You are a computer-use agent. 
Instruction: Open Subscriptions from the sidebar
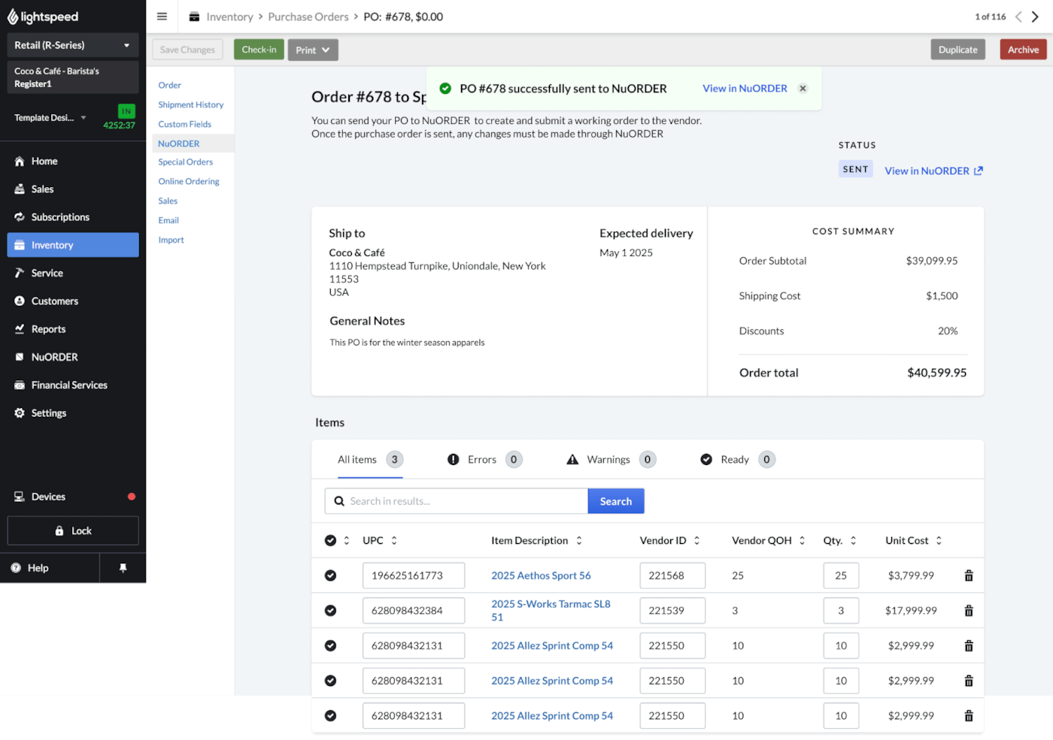click(x=73, y=217)
